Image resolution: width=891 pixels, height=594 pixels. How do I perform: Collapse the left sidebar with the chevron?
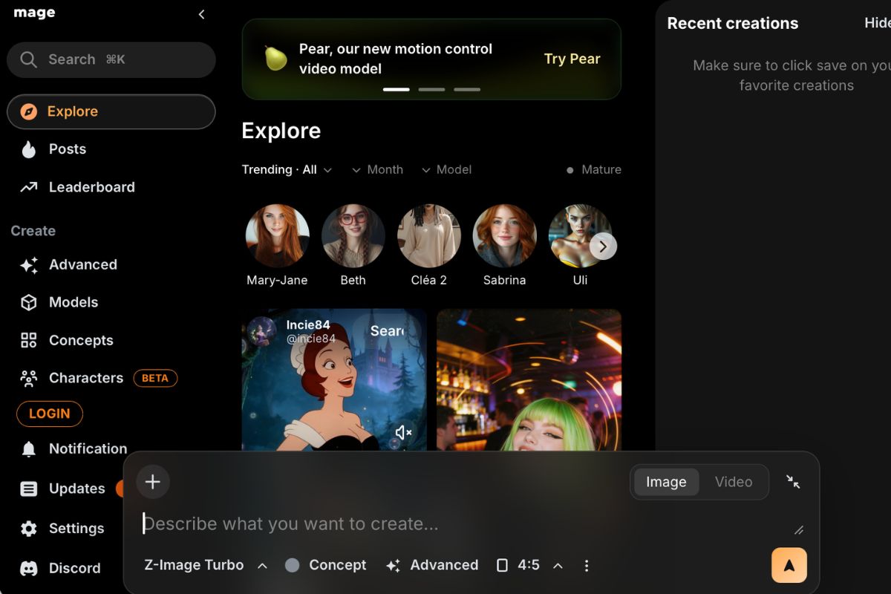pyautogui.click(x=201, y=15)
